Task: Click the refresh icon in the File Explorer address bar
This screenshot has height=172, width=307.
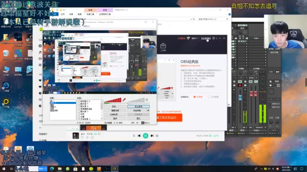Action: pos(194,19)
